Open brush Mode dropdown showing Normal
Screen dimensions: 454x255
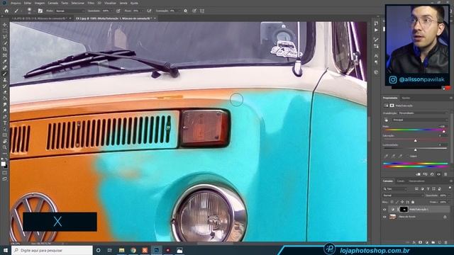pyautogui.click(x=70, y=11)
